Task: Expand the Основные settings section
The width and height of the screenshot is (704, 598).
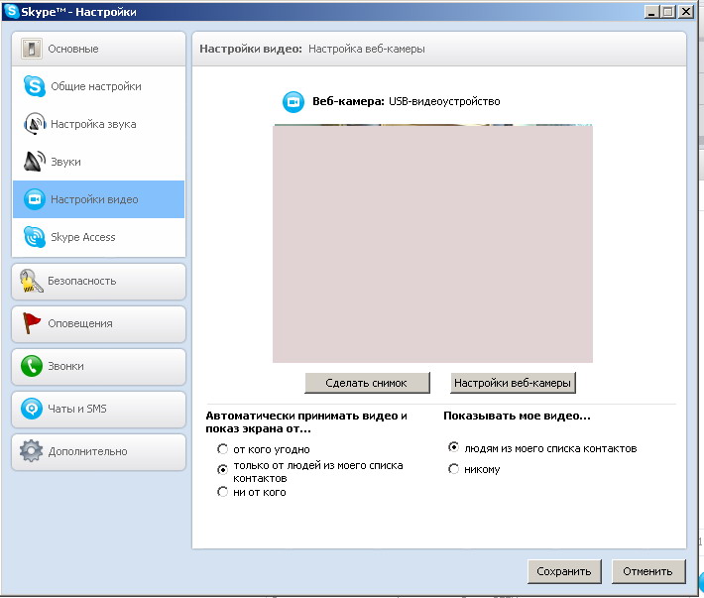Action: pos(98,49)
